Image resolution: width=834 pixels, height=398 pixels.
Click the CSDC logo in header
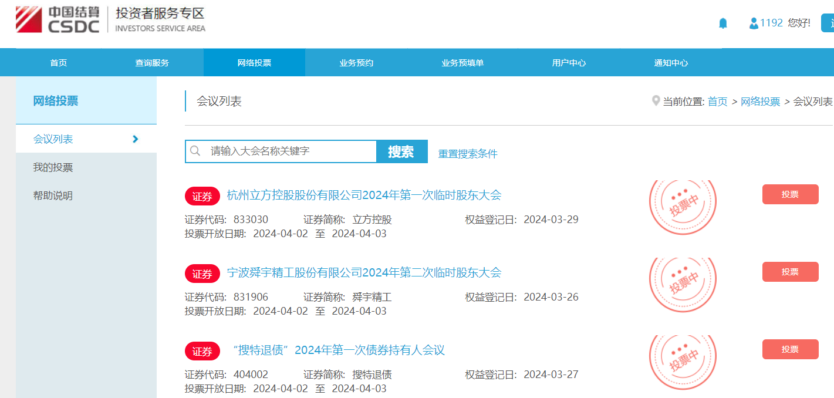58,20
